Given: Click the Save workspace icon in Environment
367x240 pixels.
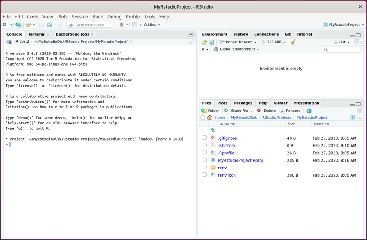Looking at the screenshot, I should [x=212, y=42].
